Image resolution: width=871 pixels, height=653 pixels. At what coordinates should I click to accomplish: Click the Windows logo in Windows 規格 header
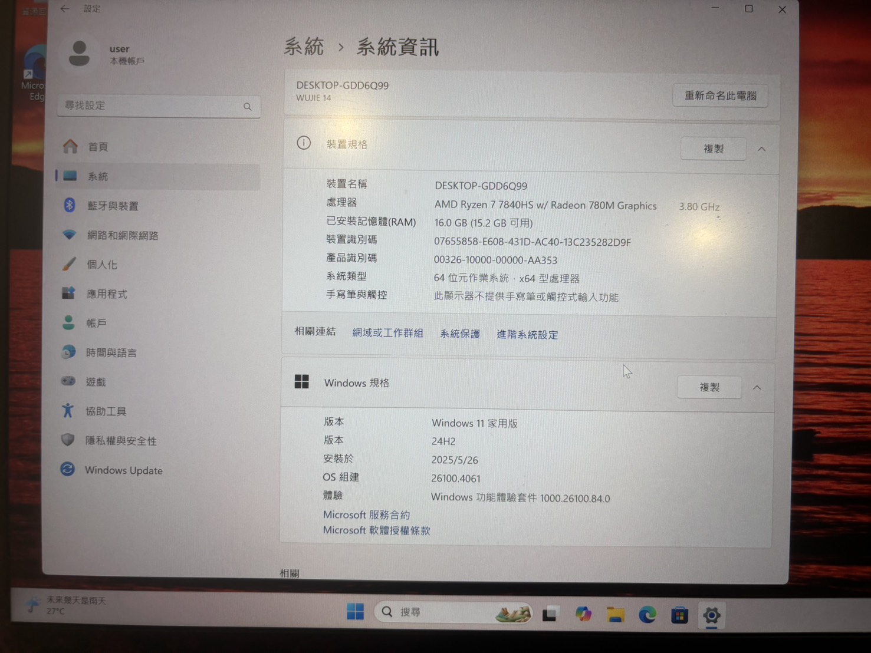302,382
